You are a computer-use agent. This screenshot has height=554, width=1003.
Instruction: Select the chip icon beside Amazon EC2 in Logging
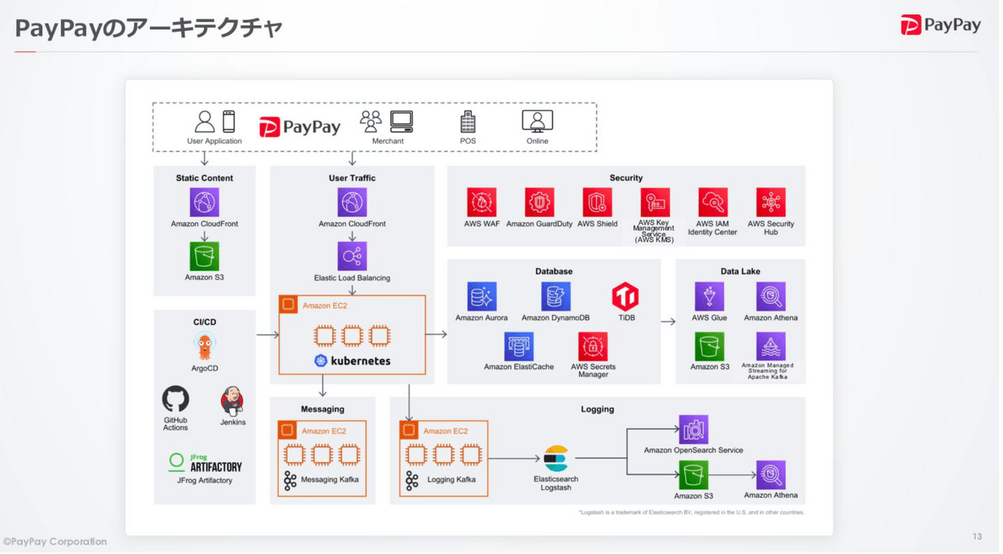coord(409,430)
